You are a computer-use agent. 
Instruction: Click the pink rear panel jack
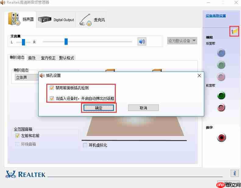click(221, 77)
